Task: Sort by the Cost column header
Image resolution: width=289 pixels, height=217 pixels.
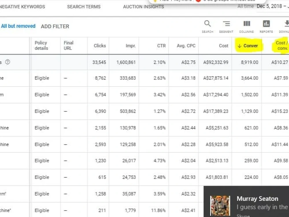Action: [x=223, y=46]
